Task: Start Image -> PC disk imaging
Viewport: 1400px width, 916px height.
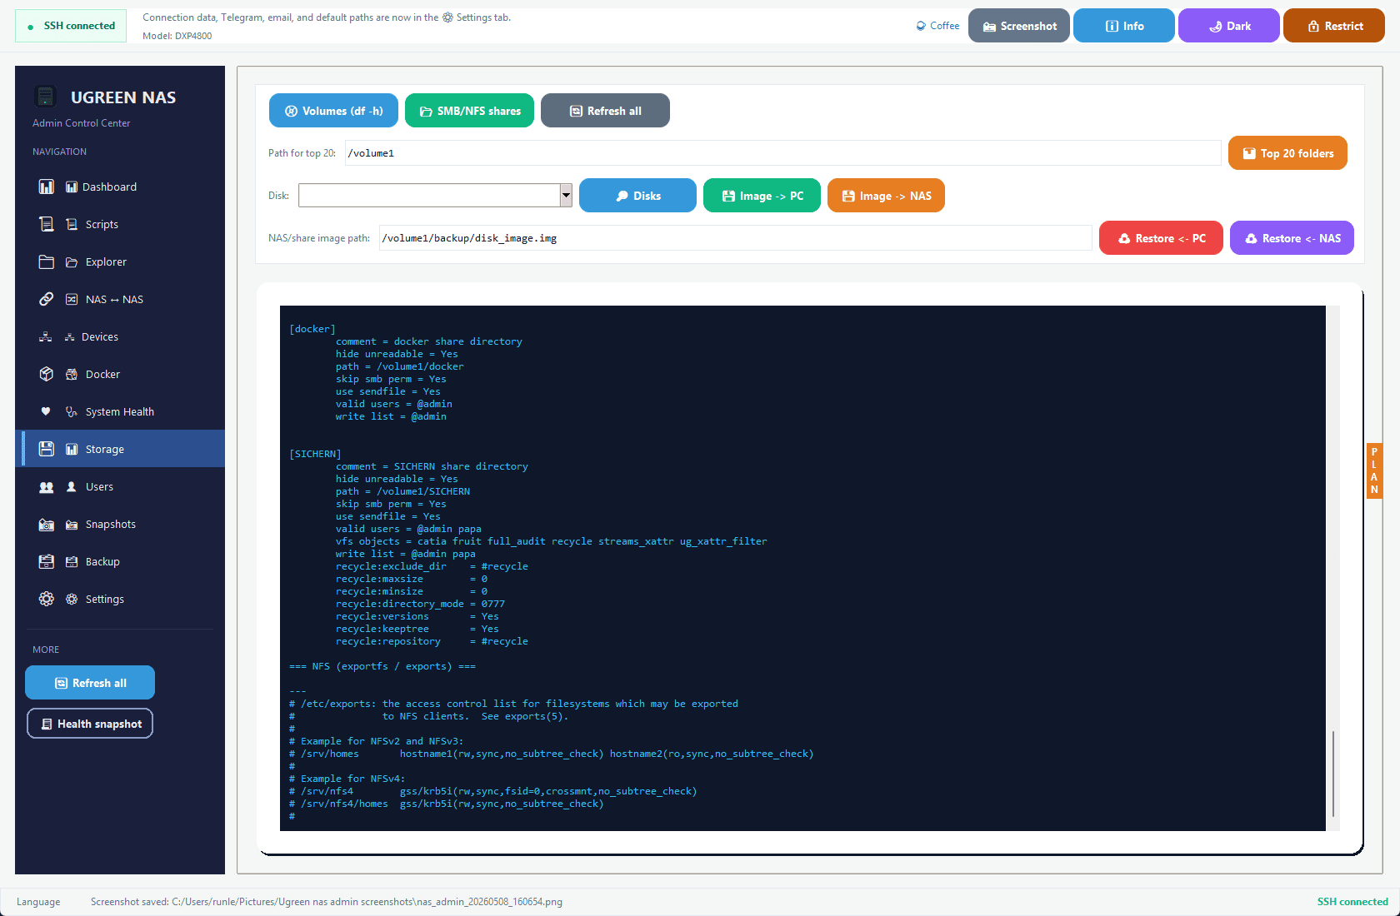Action: 762,196
